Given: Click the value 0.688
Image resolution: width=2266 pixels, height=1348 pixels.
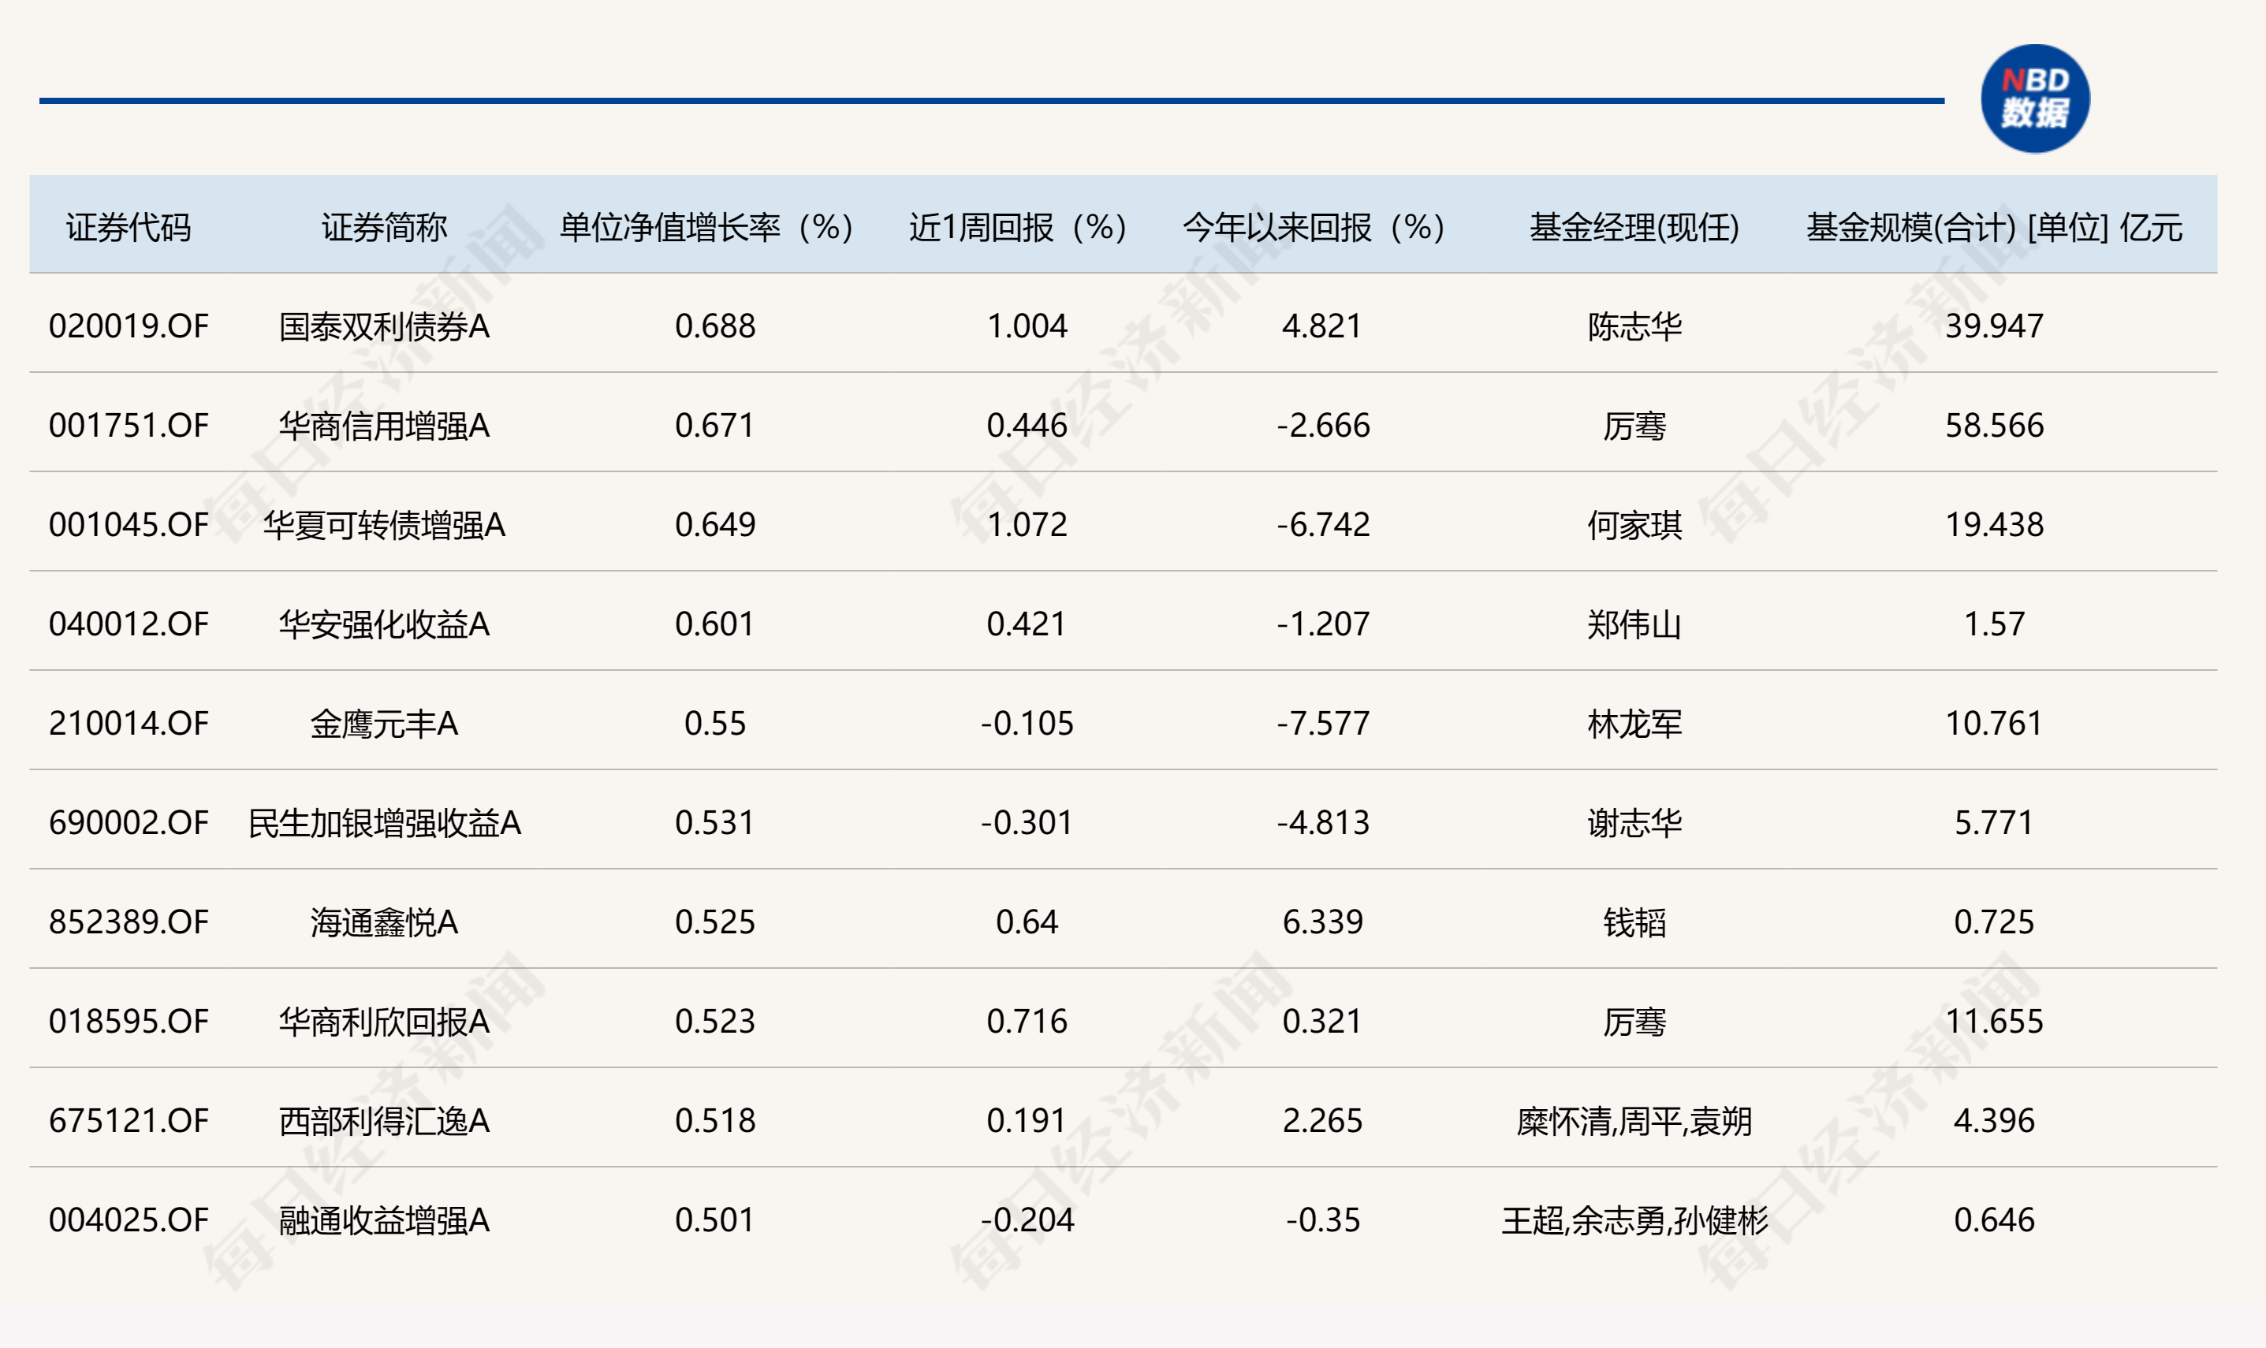Looking at the screenshot, I should pyautogui.click(x=715, y=326).
